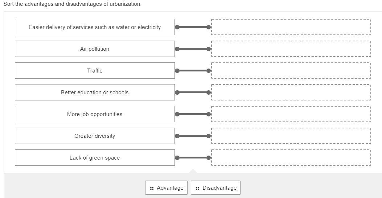Click drag handle icon on Disadvantage chip

coord(197,188)
